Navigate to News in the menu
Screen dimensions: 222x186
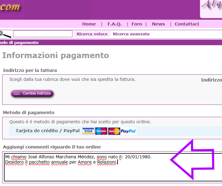158,24
